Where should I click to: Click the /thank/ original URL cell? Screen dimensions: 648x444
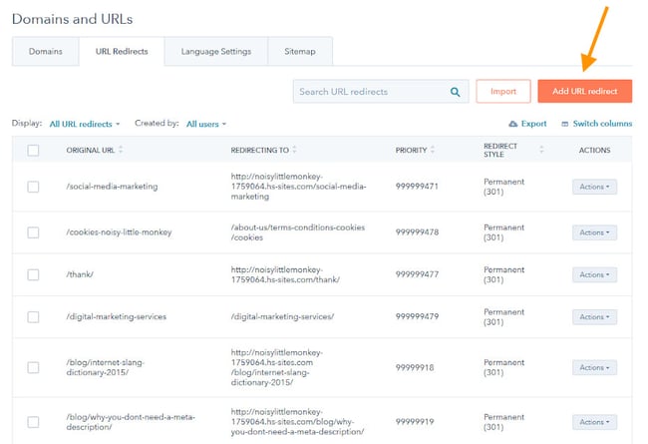[x=80, y=274]
